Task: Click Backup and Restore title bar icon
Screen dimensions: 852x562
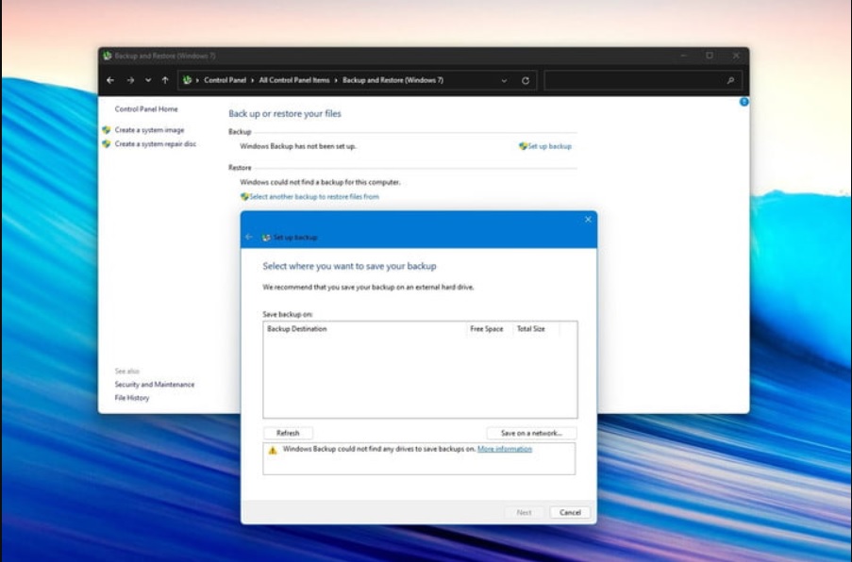Action: 107,56
